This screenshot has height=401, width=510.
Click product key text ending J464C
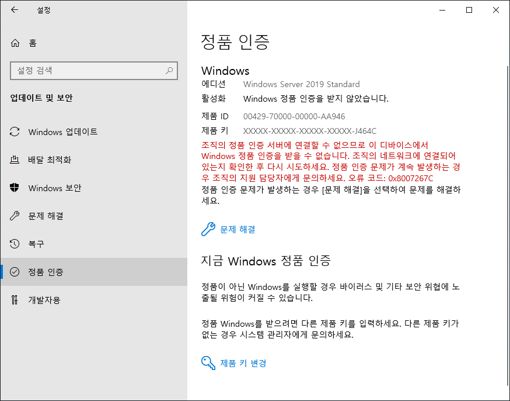pos(310,131)
